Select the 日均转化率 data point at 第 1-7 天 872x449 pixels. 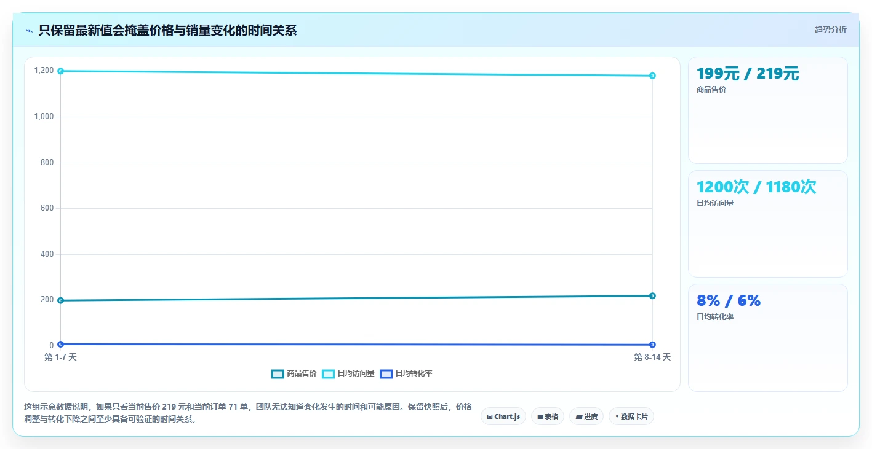[60, 344]
